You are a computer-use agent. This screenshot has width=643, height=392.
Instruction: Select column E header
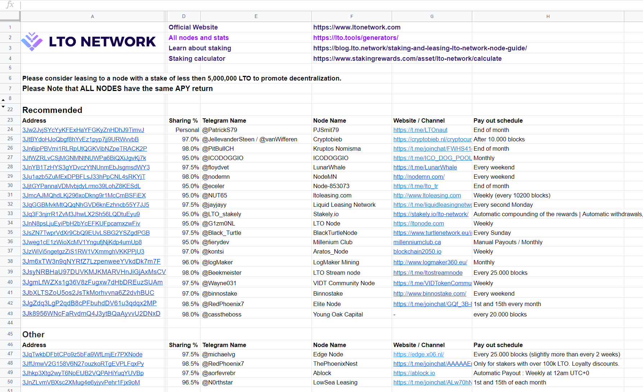point(256,17)
